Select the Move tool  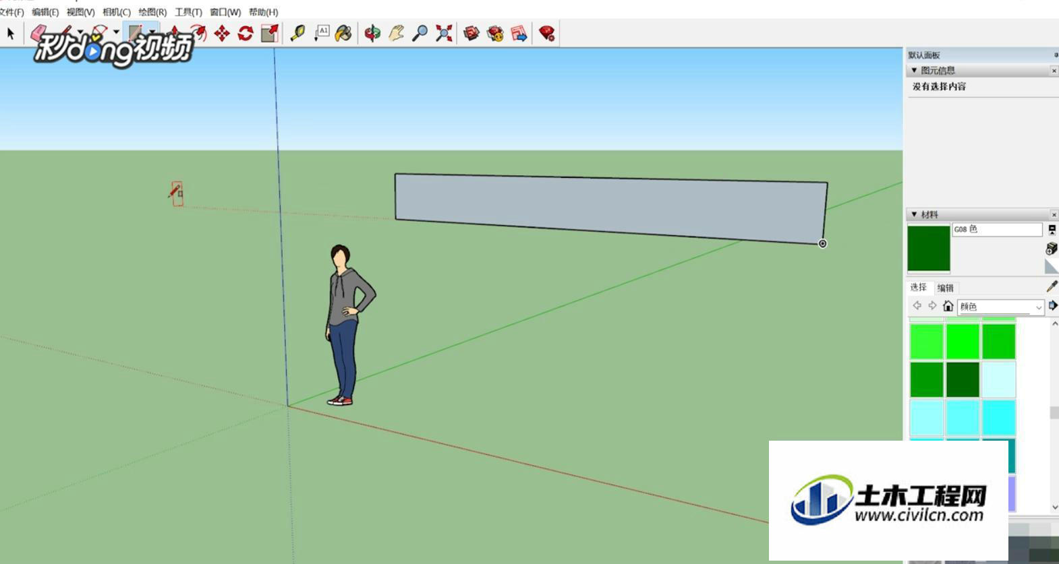click(222, 33)
